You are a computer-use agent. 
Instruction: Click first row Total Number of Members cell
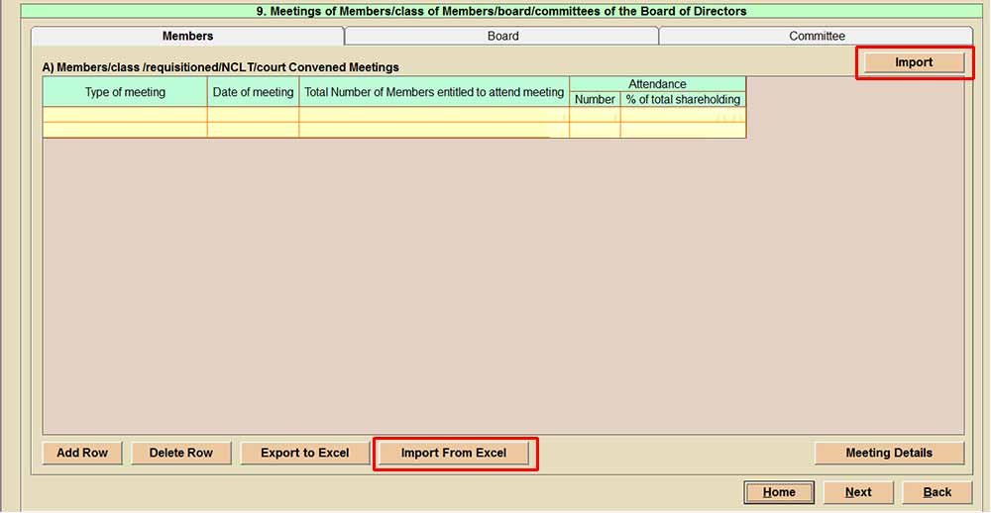[x=434, y=115]
